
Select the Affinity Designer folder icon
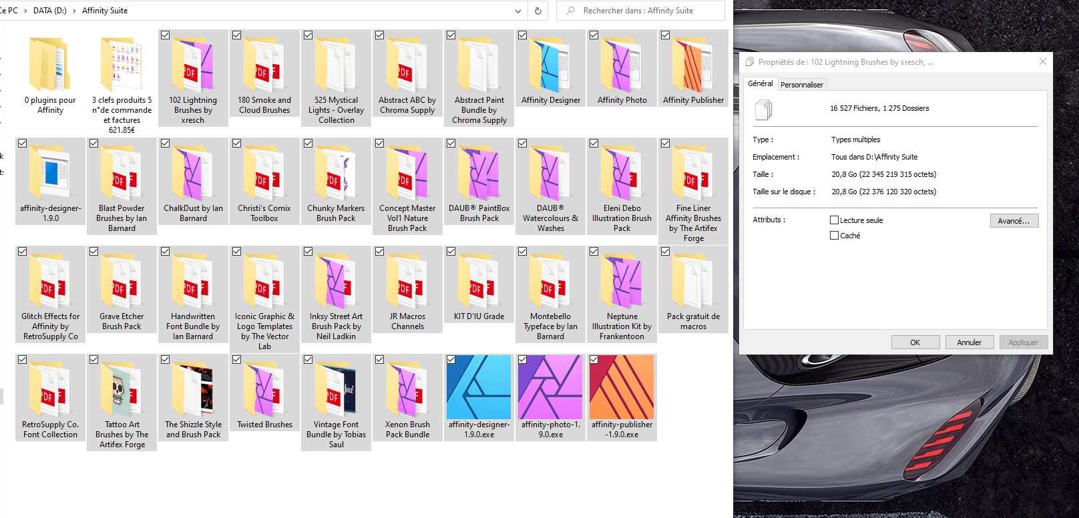coord(551,65)
